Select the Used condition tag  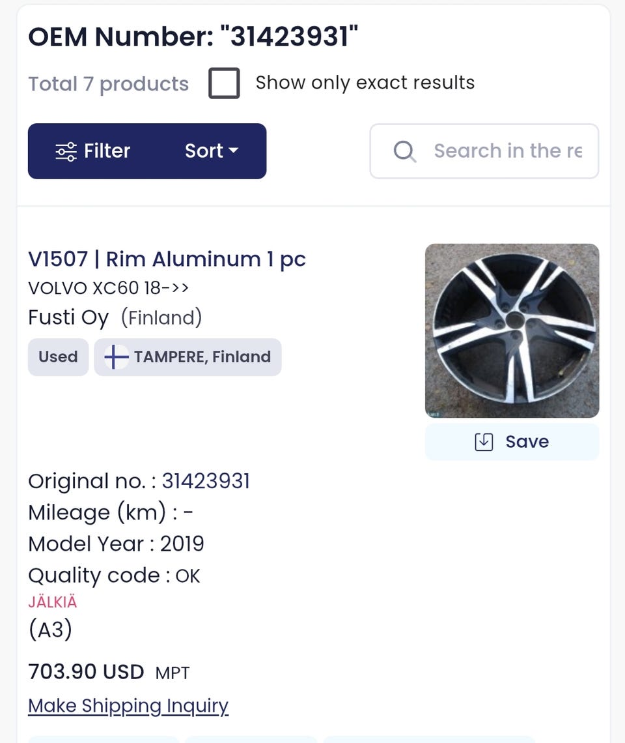click(58, 357)
